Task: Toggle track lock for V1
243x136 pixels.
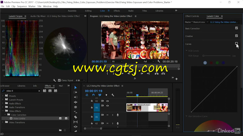Action: [x=92, y=107]
